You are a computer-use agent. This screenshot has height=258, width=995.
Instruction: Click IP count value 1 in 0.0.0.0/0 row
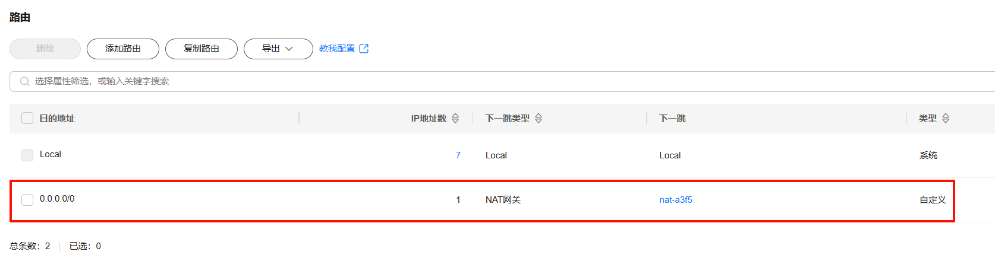pyautogui.click(x=458, y=200)
